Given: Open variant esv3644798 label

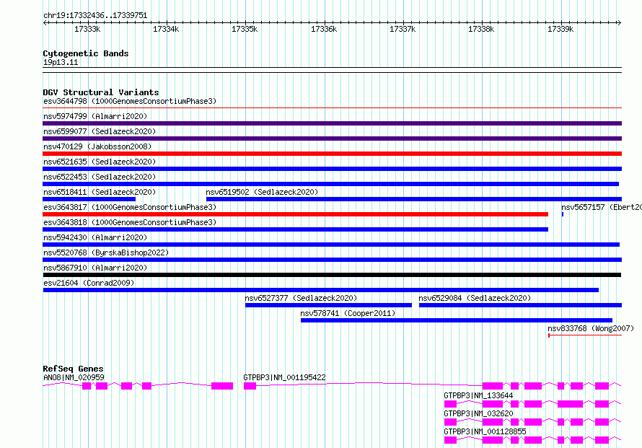Looking at the screenshot, I should click(130, 101).
